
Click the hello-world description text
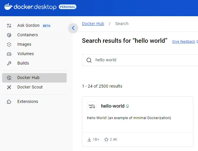click(129, 118)
